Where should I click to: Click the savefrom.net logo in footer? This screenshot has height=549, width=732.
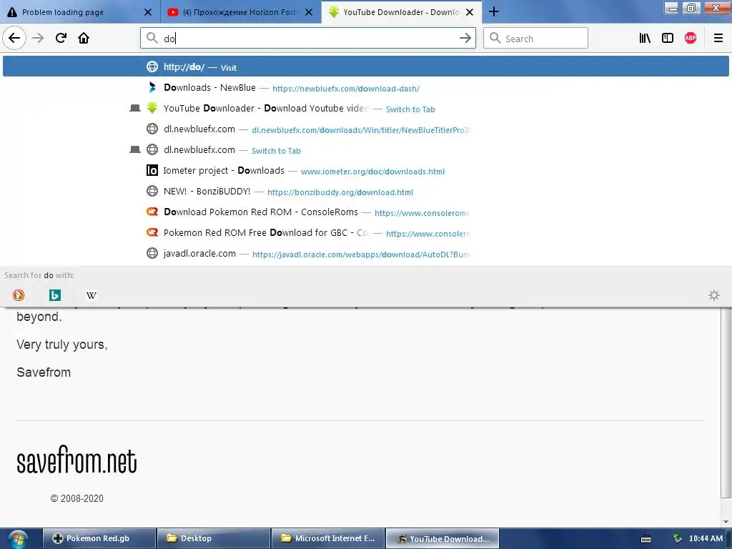tap(76, 460)
